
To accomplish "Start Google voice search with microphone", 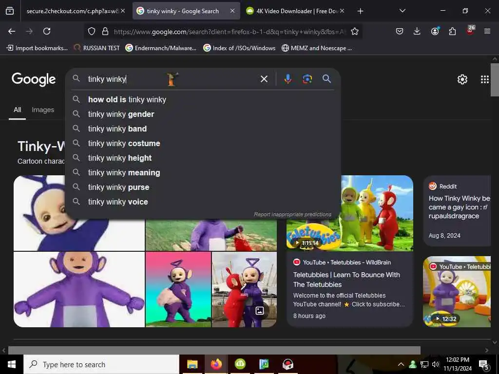I will pyautogui.click(x=288, y=79).
